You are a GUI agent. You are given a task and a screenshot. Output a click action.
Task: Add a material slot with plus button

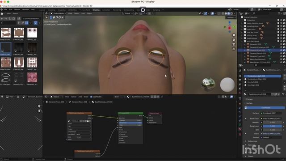285,76
